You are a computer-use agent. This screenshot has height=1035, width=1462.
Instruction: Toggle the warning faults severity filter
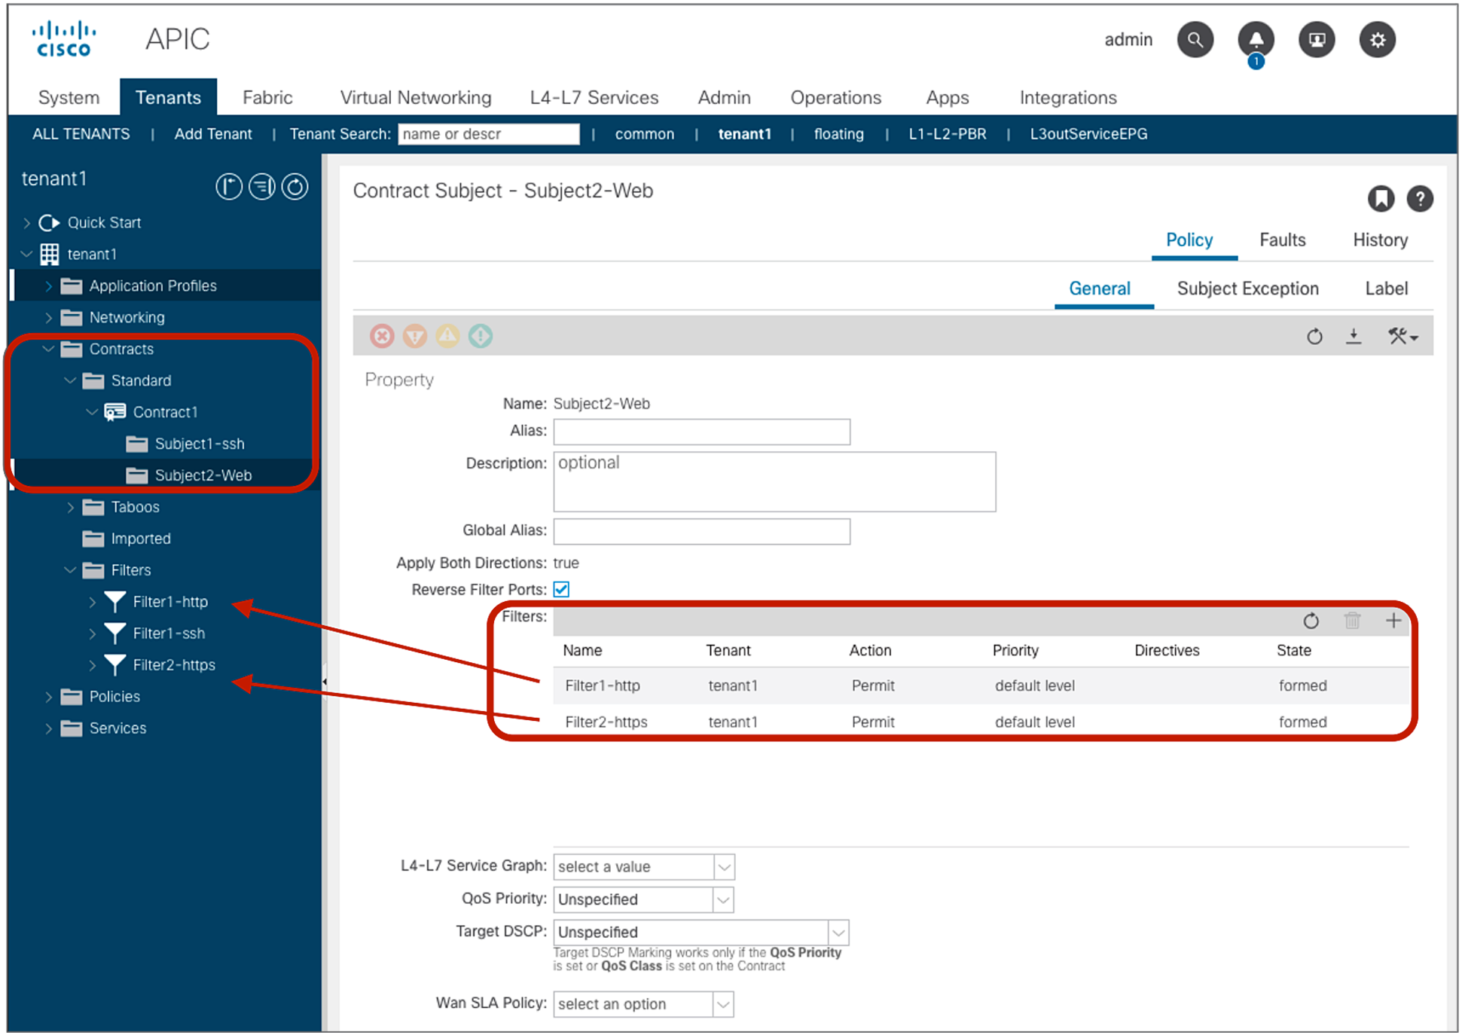[447, 336]
